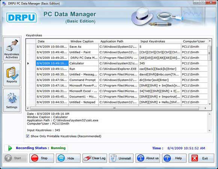
Task: Sort by Application Path column header
Action: pos(119,41)
